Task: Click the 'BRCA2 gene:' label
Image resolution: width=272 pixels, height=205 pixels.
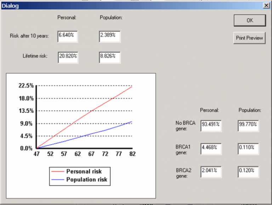Action: point(183,173)
